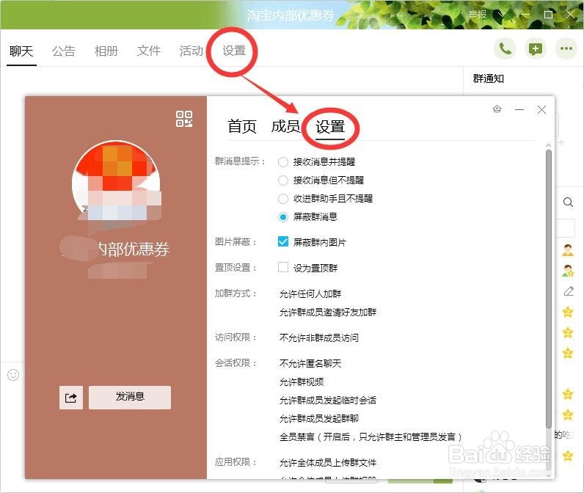Click 不允许非群成员访问 text
The image size is (584, 493).
(x=319, y=338)
